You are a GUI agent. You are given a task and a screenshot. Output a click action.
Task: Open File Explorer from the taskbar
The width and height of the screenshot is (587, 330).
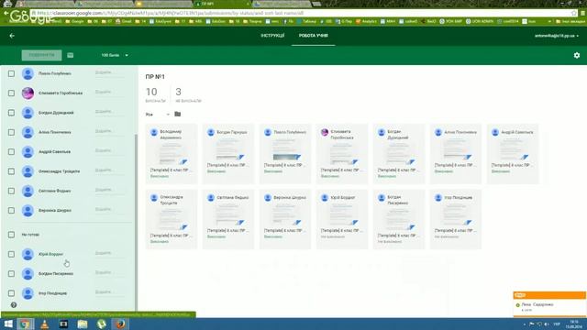point(83,324)
